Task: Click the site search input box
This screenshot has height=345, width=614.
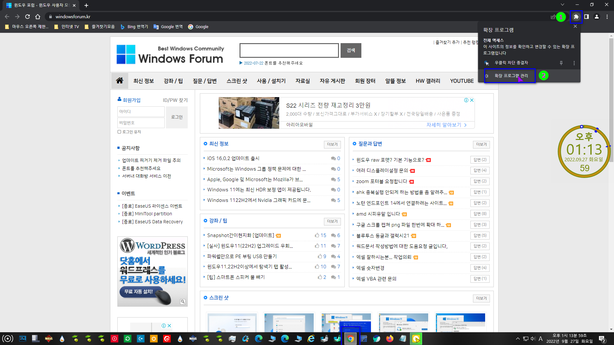Action: (289, 50)
